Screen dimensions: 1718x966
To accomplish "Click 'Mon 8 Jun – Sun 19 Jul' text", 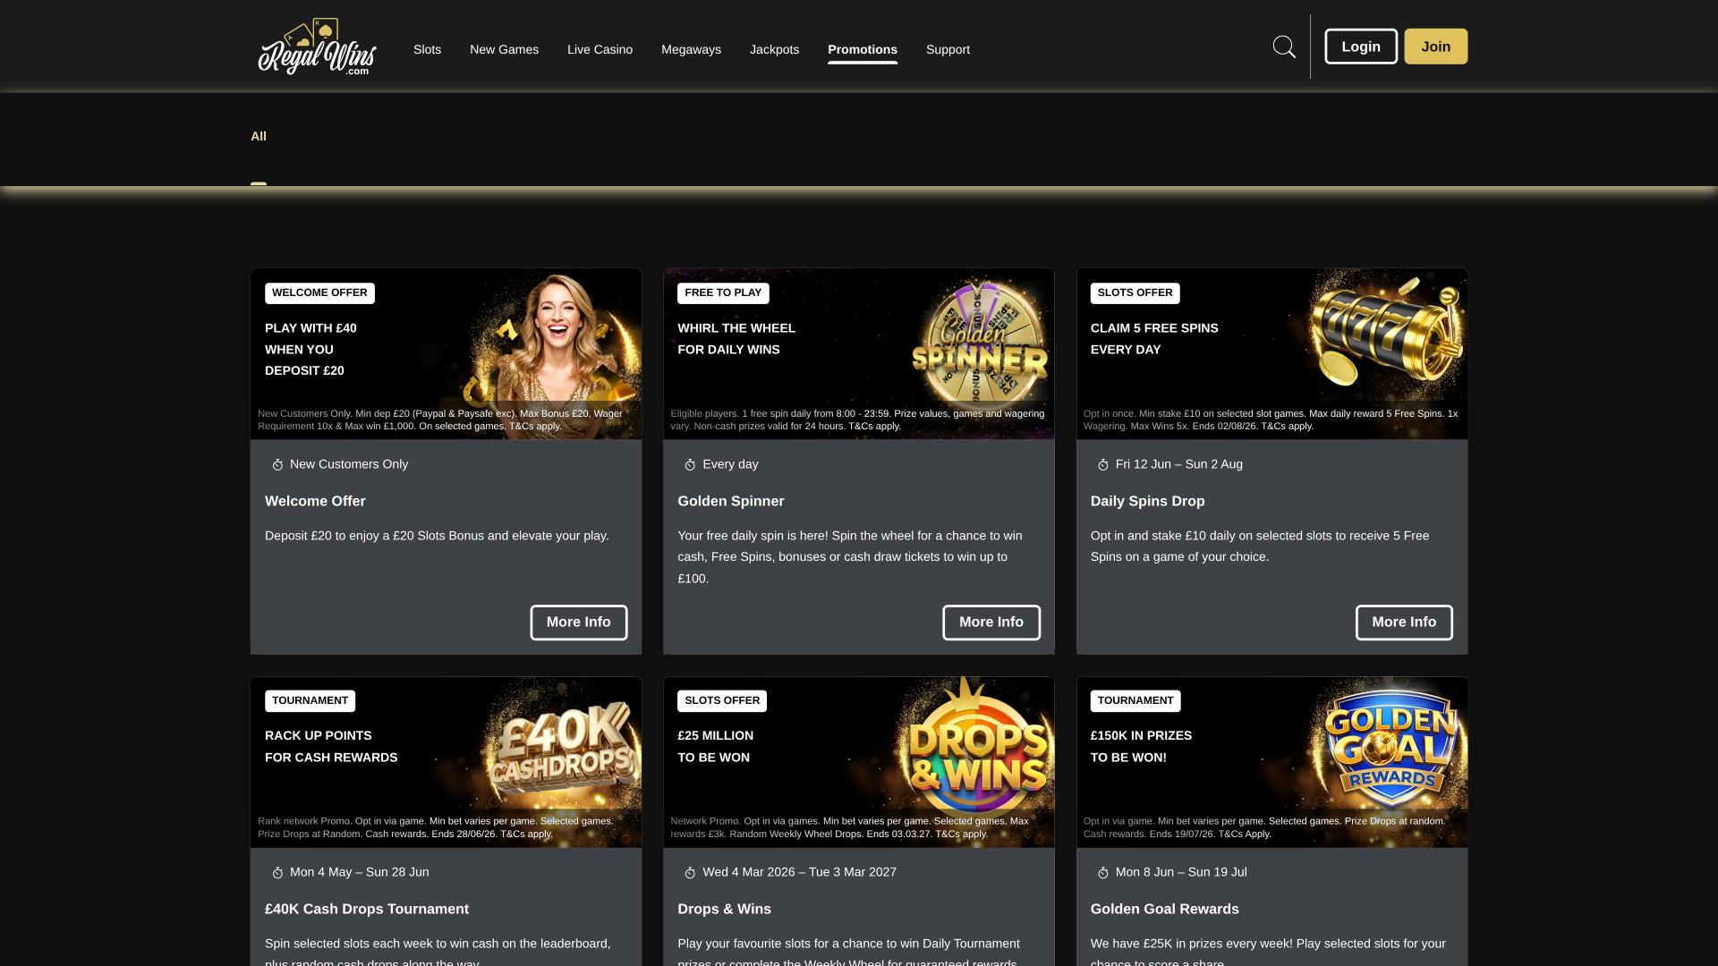I will click(x=1180, y=872).
